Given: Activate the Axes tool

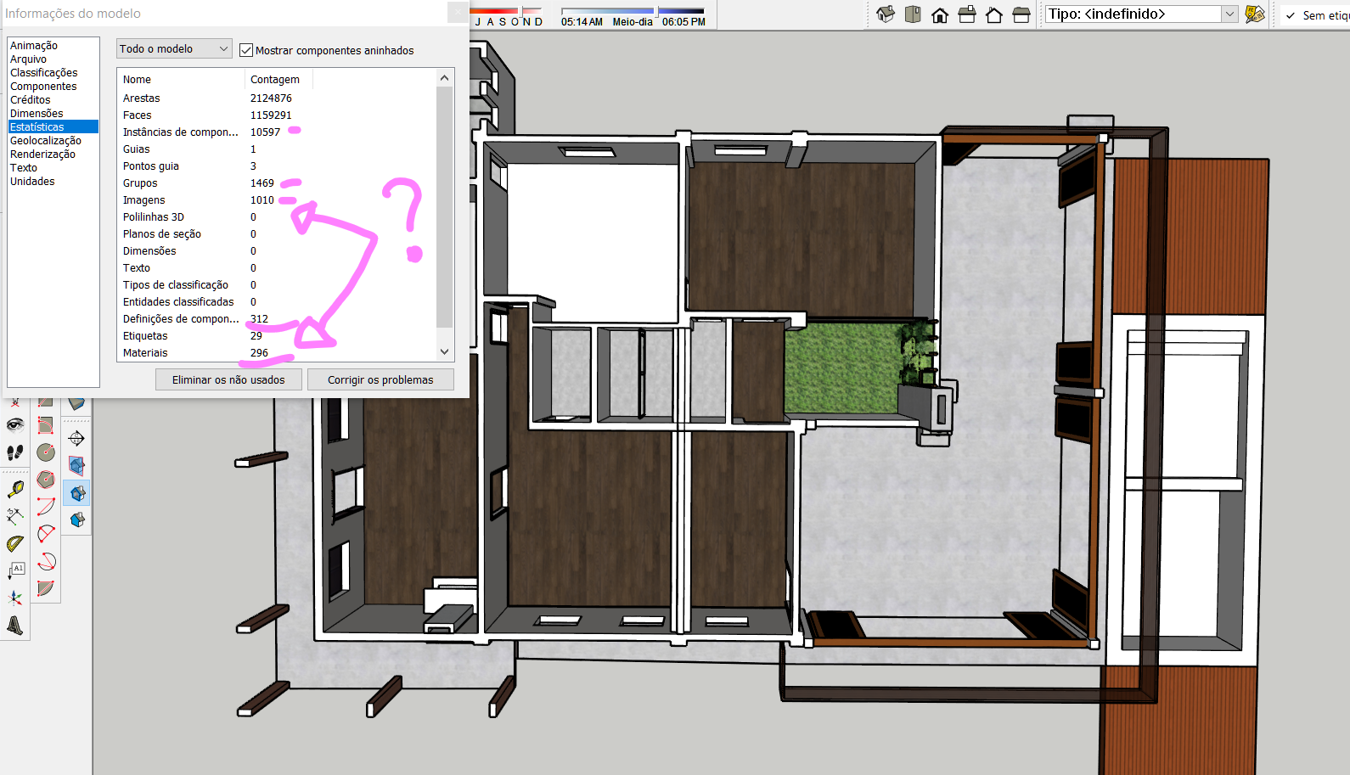Looking at the screenshot, I should pos(15,598).
